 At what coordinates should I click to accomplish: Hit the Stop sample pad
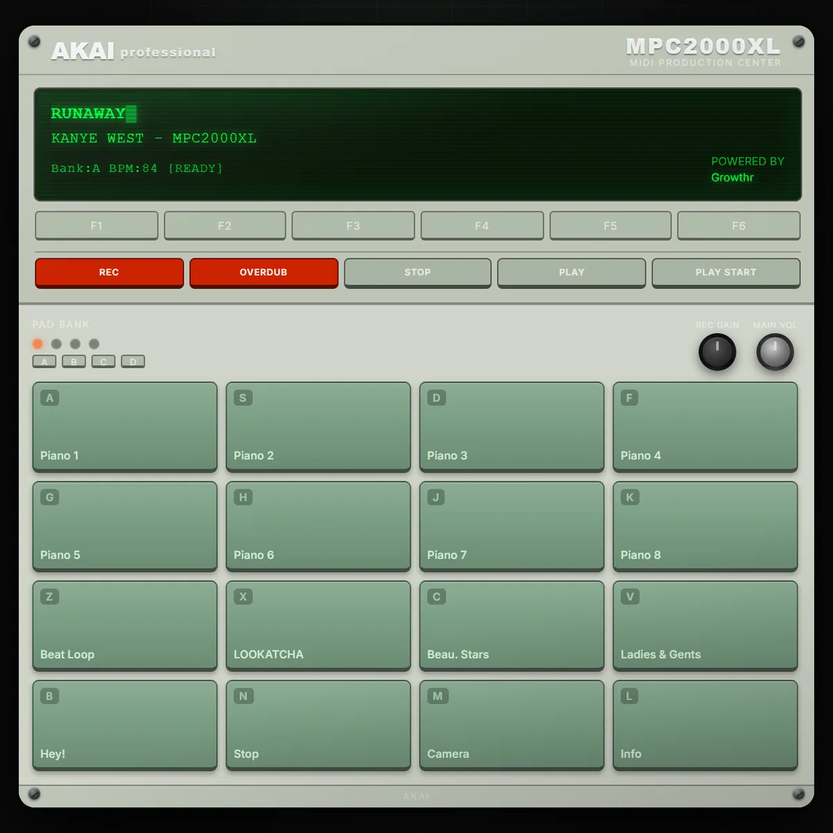point(318,724)
